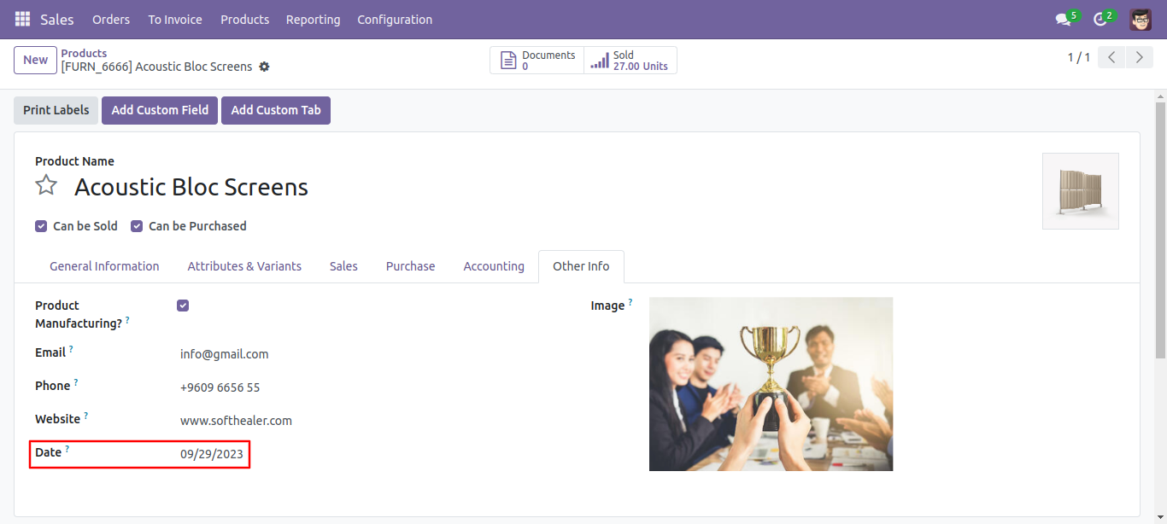Open the Reporting menu
Screen dimensions: 1167x524
(x=313, y=19)
